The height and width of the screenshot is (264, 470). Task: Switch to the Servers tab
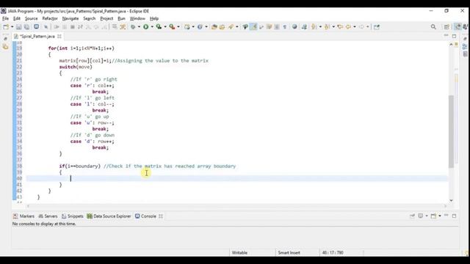[48, 216]
